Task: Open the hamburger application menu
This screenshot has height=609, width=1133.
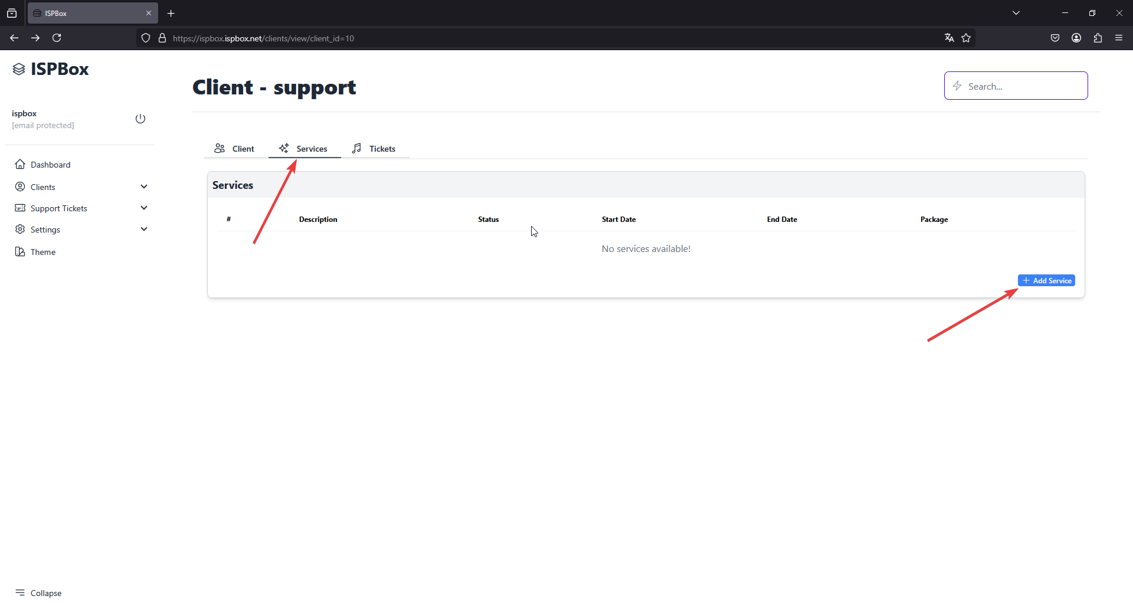Action: point(1119,38)
